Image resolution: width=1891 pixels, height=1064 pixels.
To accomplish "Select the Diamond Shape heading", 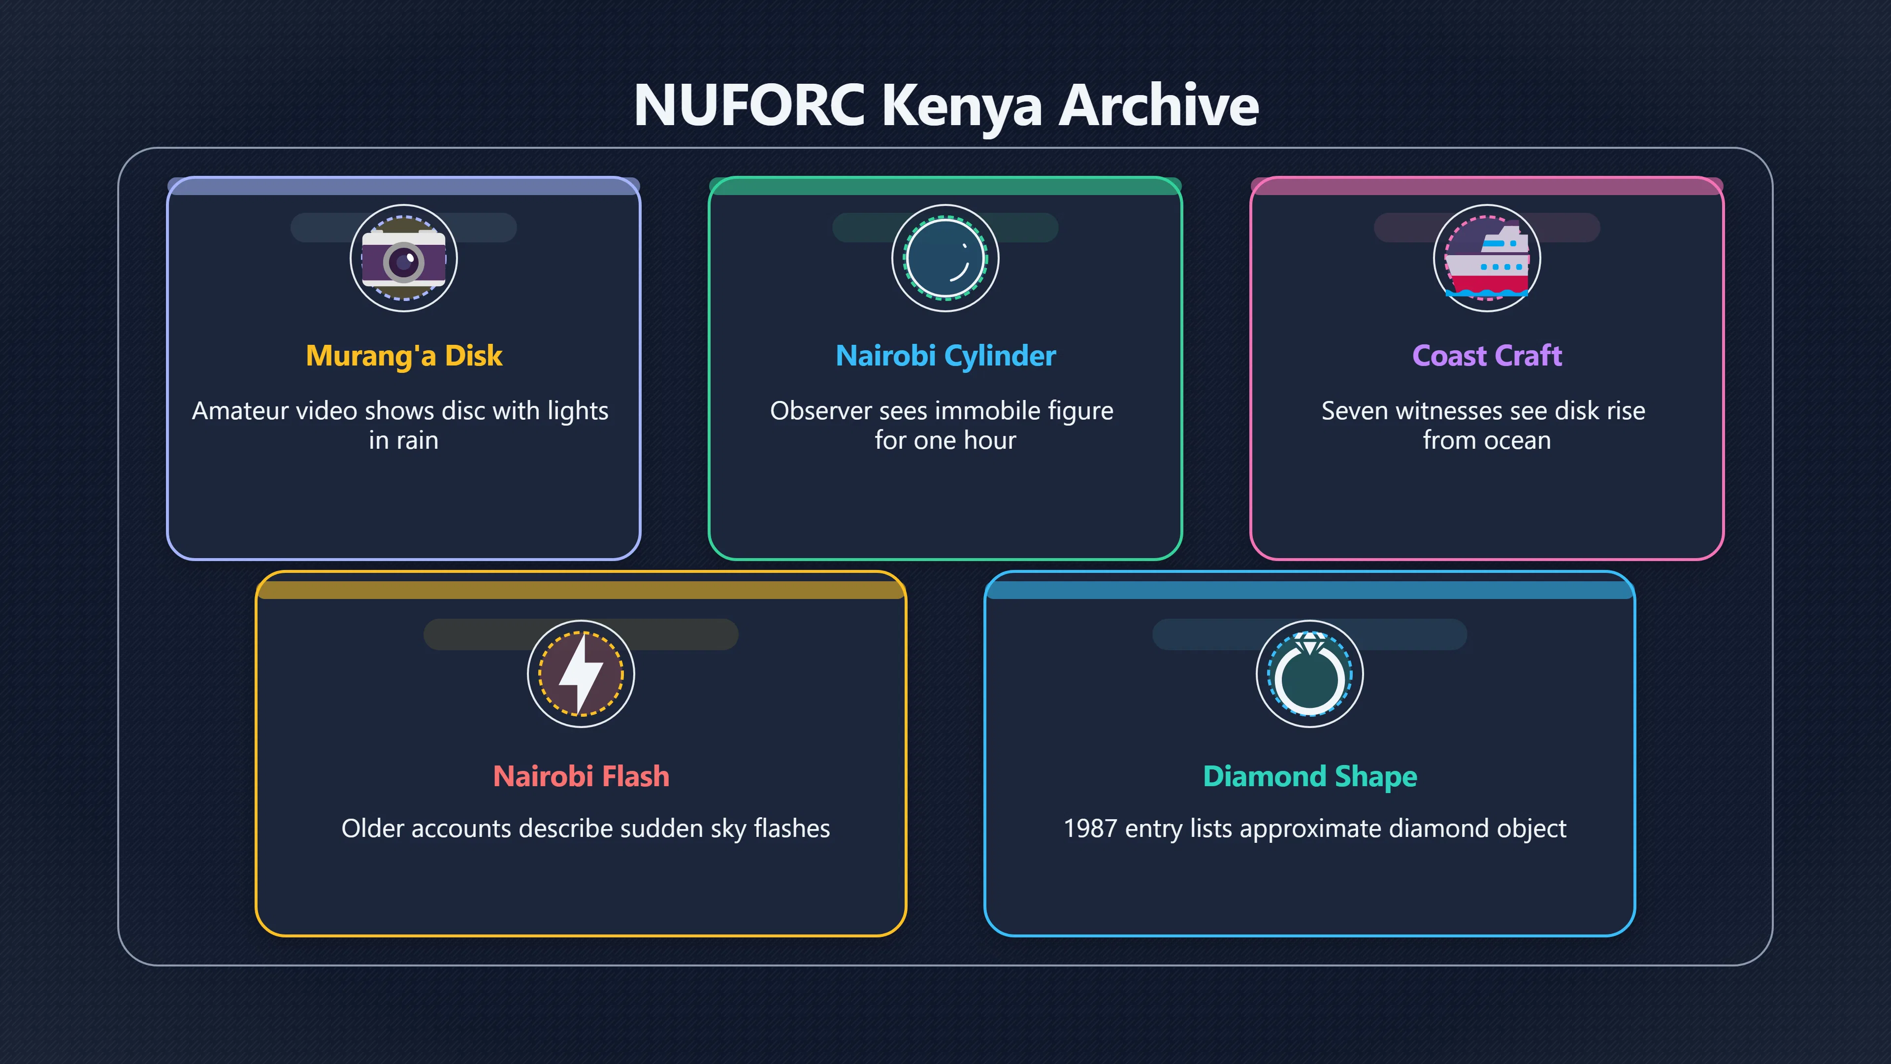I will 1309,777.
